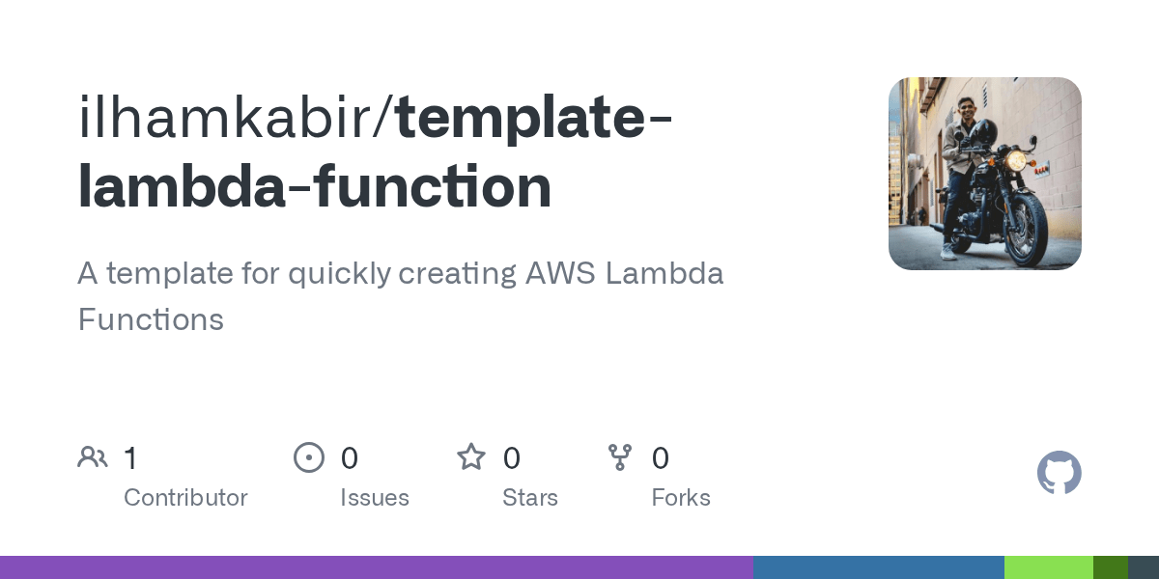The height and width of the screenshot is (579, 1159).
Task: Click the Forks branch icon
Action: pos(620,457)
